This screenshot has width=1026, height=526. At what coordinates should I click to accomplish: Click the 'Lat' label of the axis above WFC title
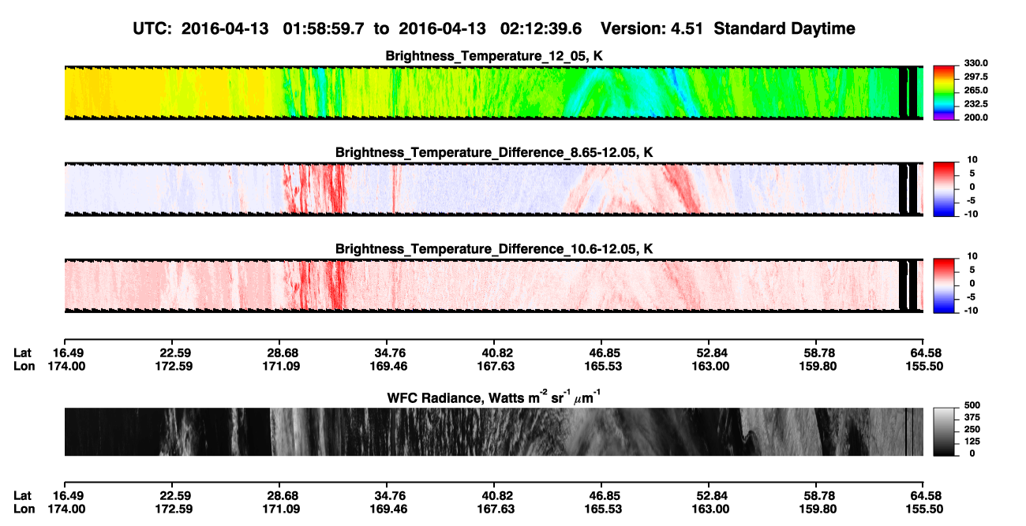coord(22,353)
